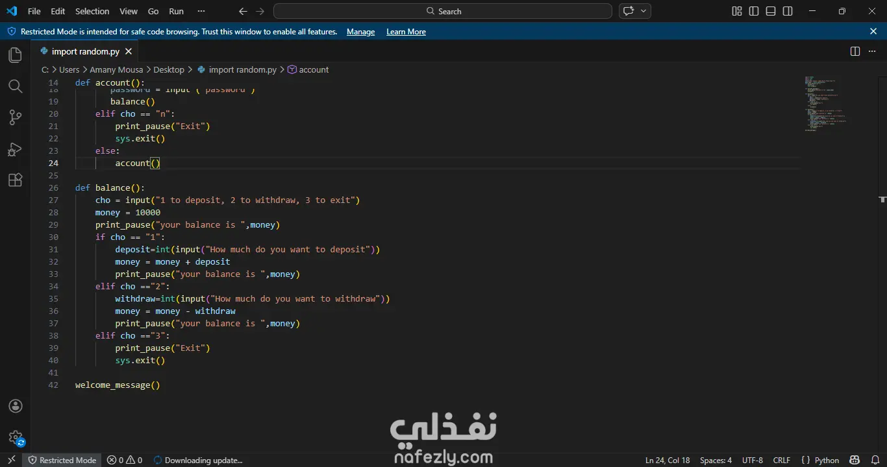Select language mode Python in status bar
Viewport: 887px width, 467px height.
827,460
